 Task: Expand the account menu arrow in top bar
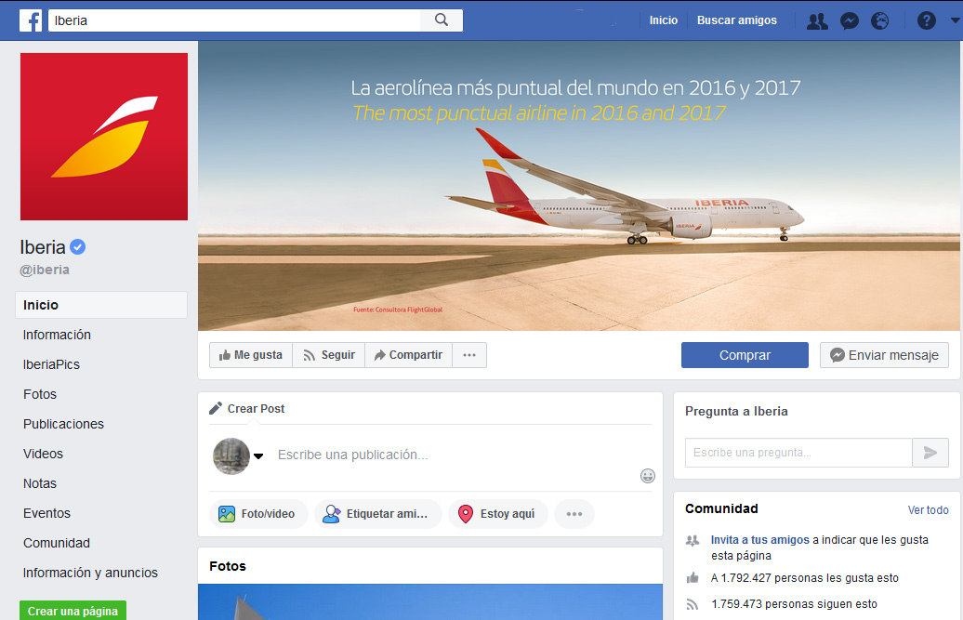click(955, 20)
